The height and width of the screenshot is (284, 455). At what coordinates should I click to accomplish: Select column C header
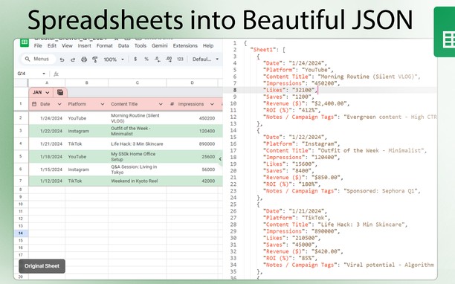tap(138, 83)
